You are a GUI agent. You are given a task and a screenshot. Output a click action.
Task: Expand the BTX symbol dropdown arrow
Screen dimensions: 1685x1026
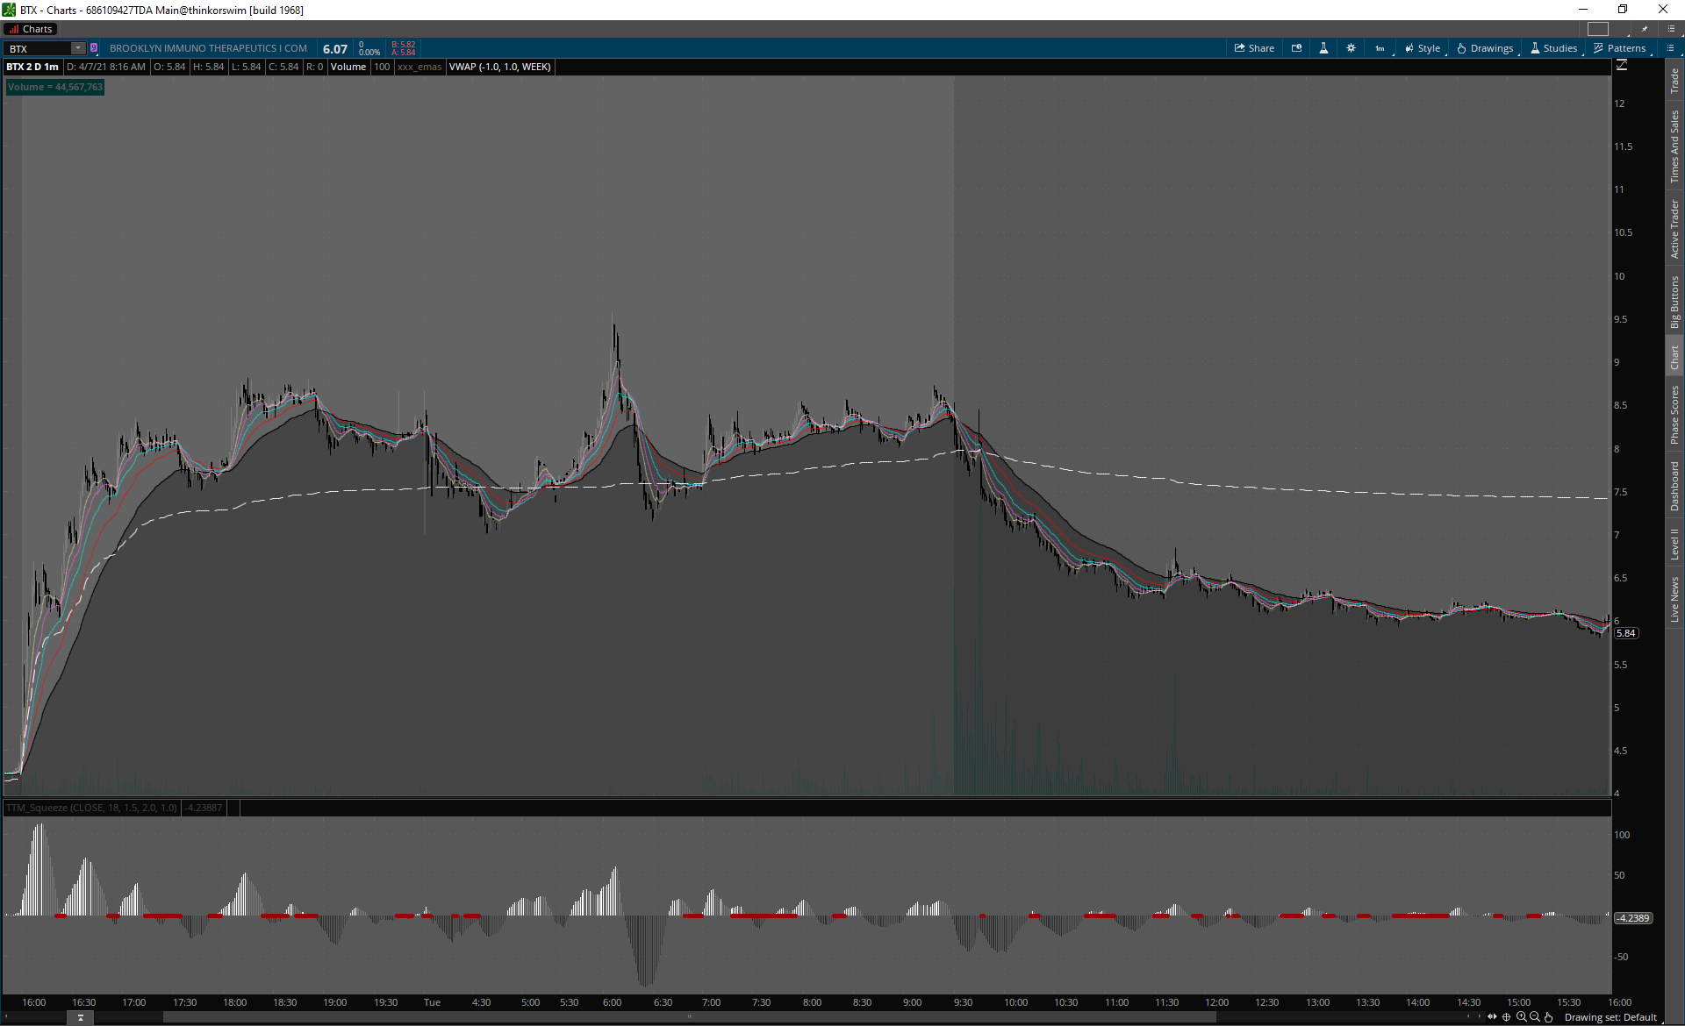pos(78,48)
